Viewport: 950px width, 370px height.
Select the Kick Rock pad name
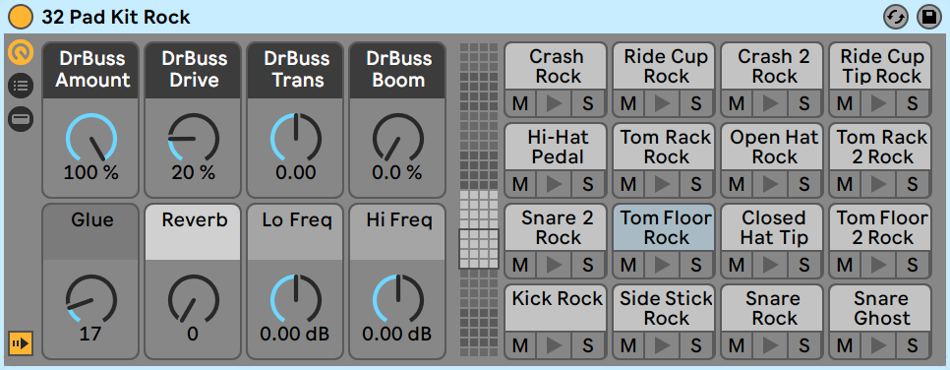pos(556,308)
